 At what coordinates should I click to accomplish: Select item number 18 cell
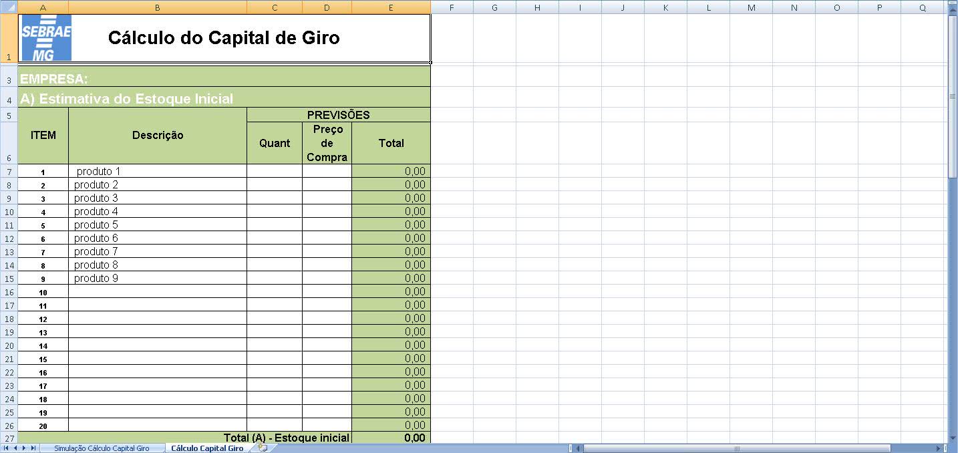pyautogui.click(x=43, y=398)
